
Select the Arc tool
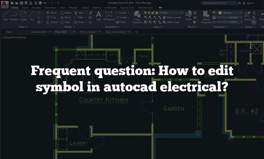32,16
